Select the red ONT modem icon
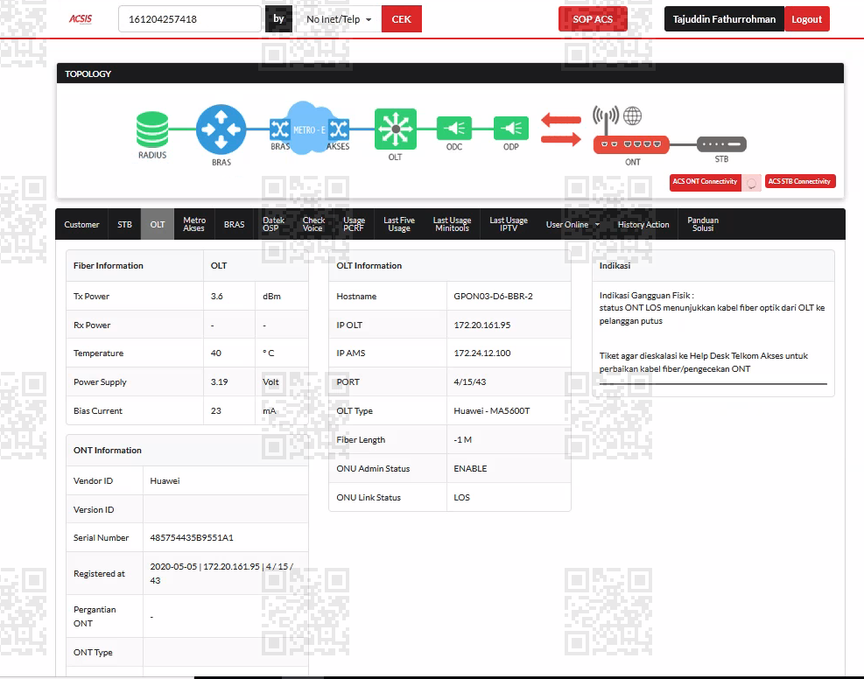Screen dimensions: 864x679 631,144
